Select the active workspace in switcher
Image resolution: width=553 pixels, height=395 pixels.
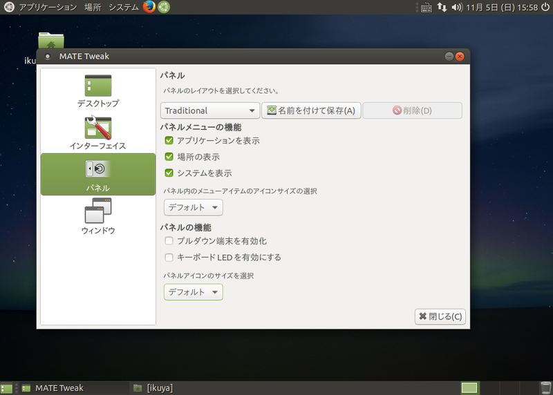pos(469,388)
